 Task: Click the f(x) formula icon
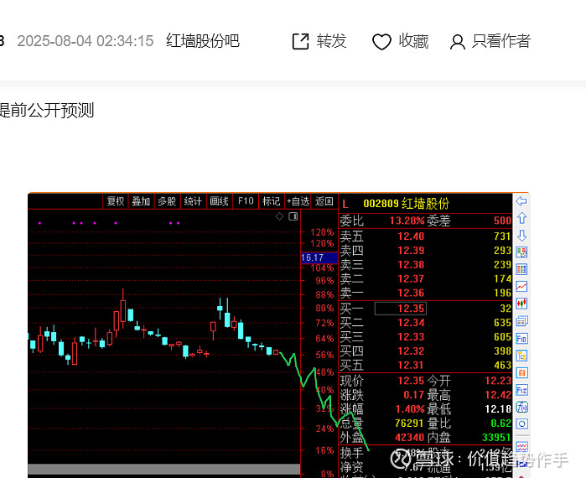tap(521, 407)
